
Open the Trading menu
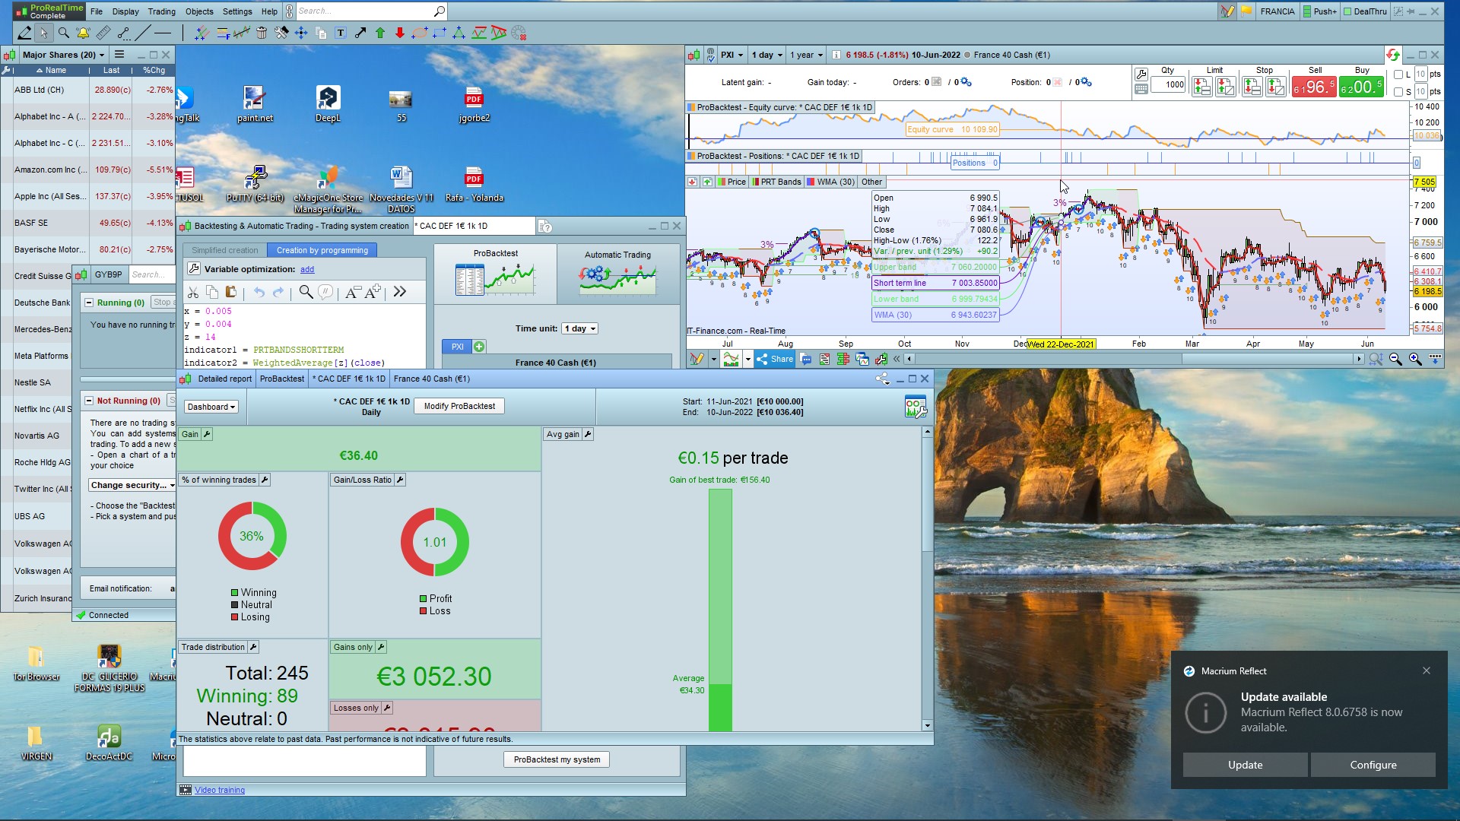[x=161, y=11]
